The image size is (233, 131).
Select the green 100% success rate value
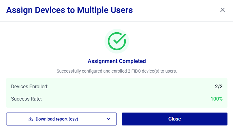(216, 99)
